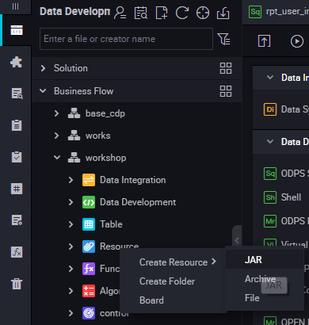
Task: Refresh the Data Development tree
Action: tap(182, 13)
